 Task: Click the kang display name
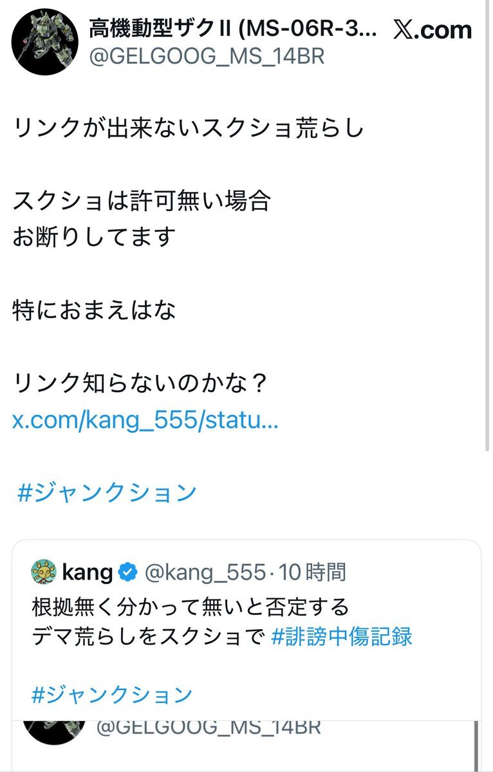(x=88, y=571)
